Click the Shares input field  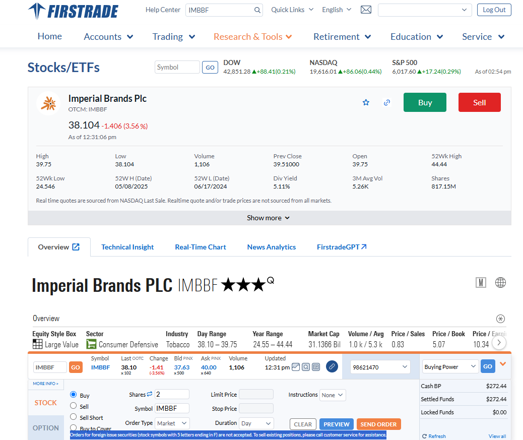172,394
